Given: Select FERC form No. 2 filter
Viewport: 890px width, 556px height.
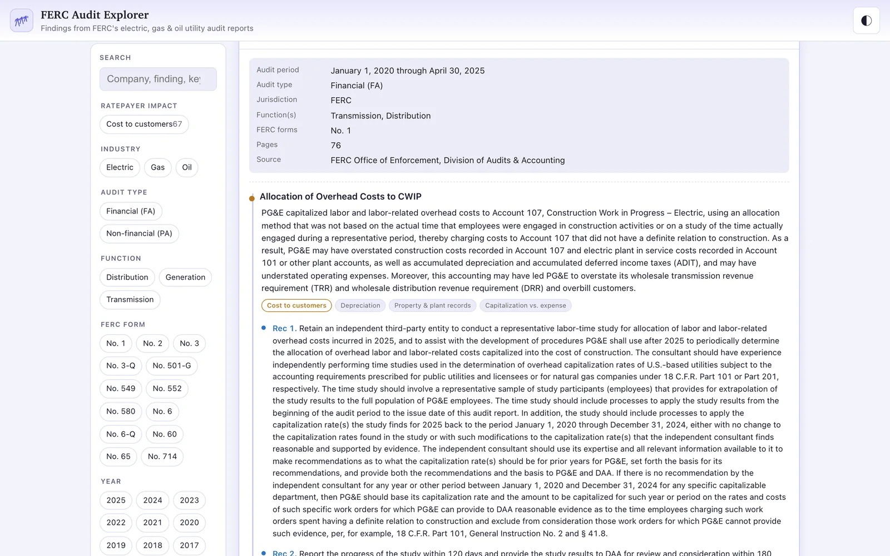Looking at the screenshot, I should click(x=152, y=344).
